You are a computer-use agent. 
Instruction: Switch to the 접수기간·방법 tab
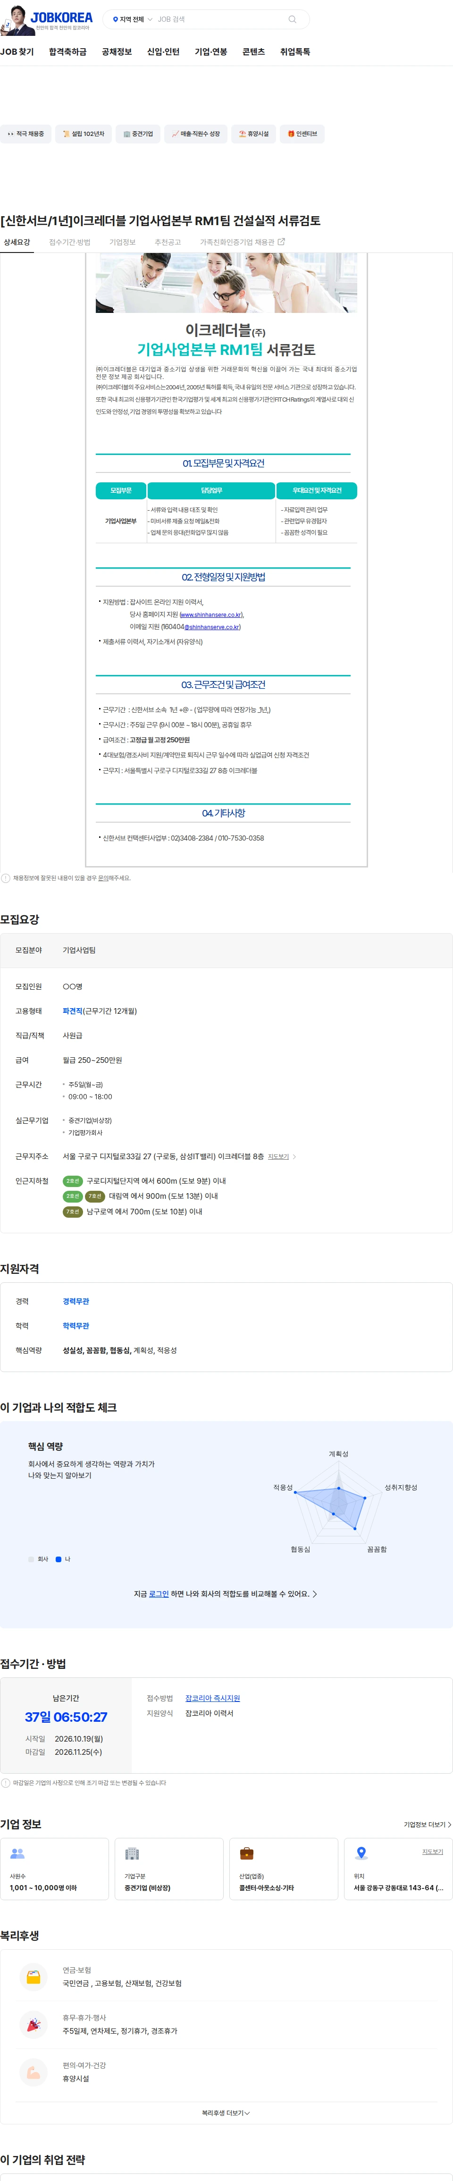tap(69, 242)
